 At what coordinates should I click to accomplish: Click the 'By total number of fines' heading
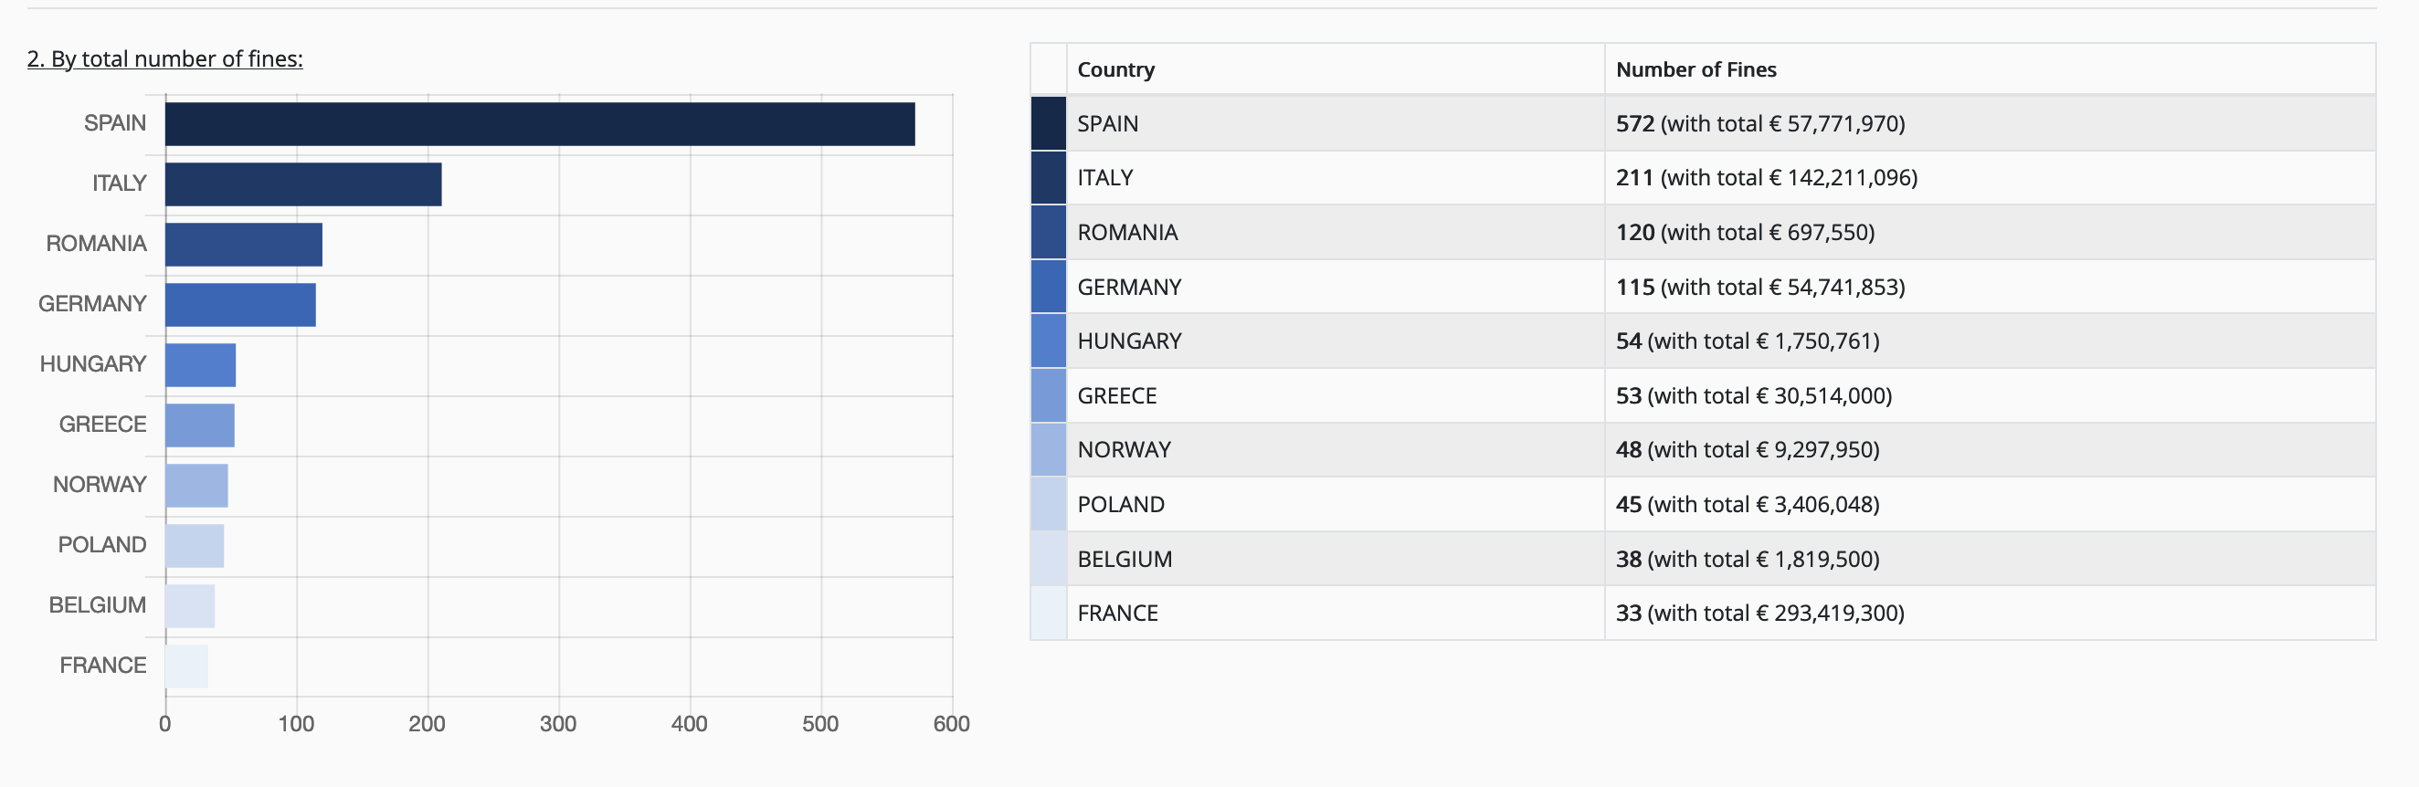coord(165,59)
